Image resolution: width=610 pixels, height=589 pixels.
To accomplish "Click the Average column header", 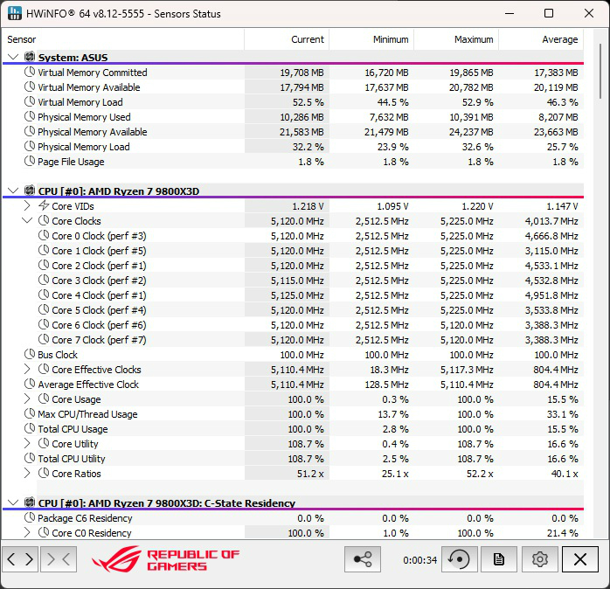I will click(541, 39).
